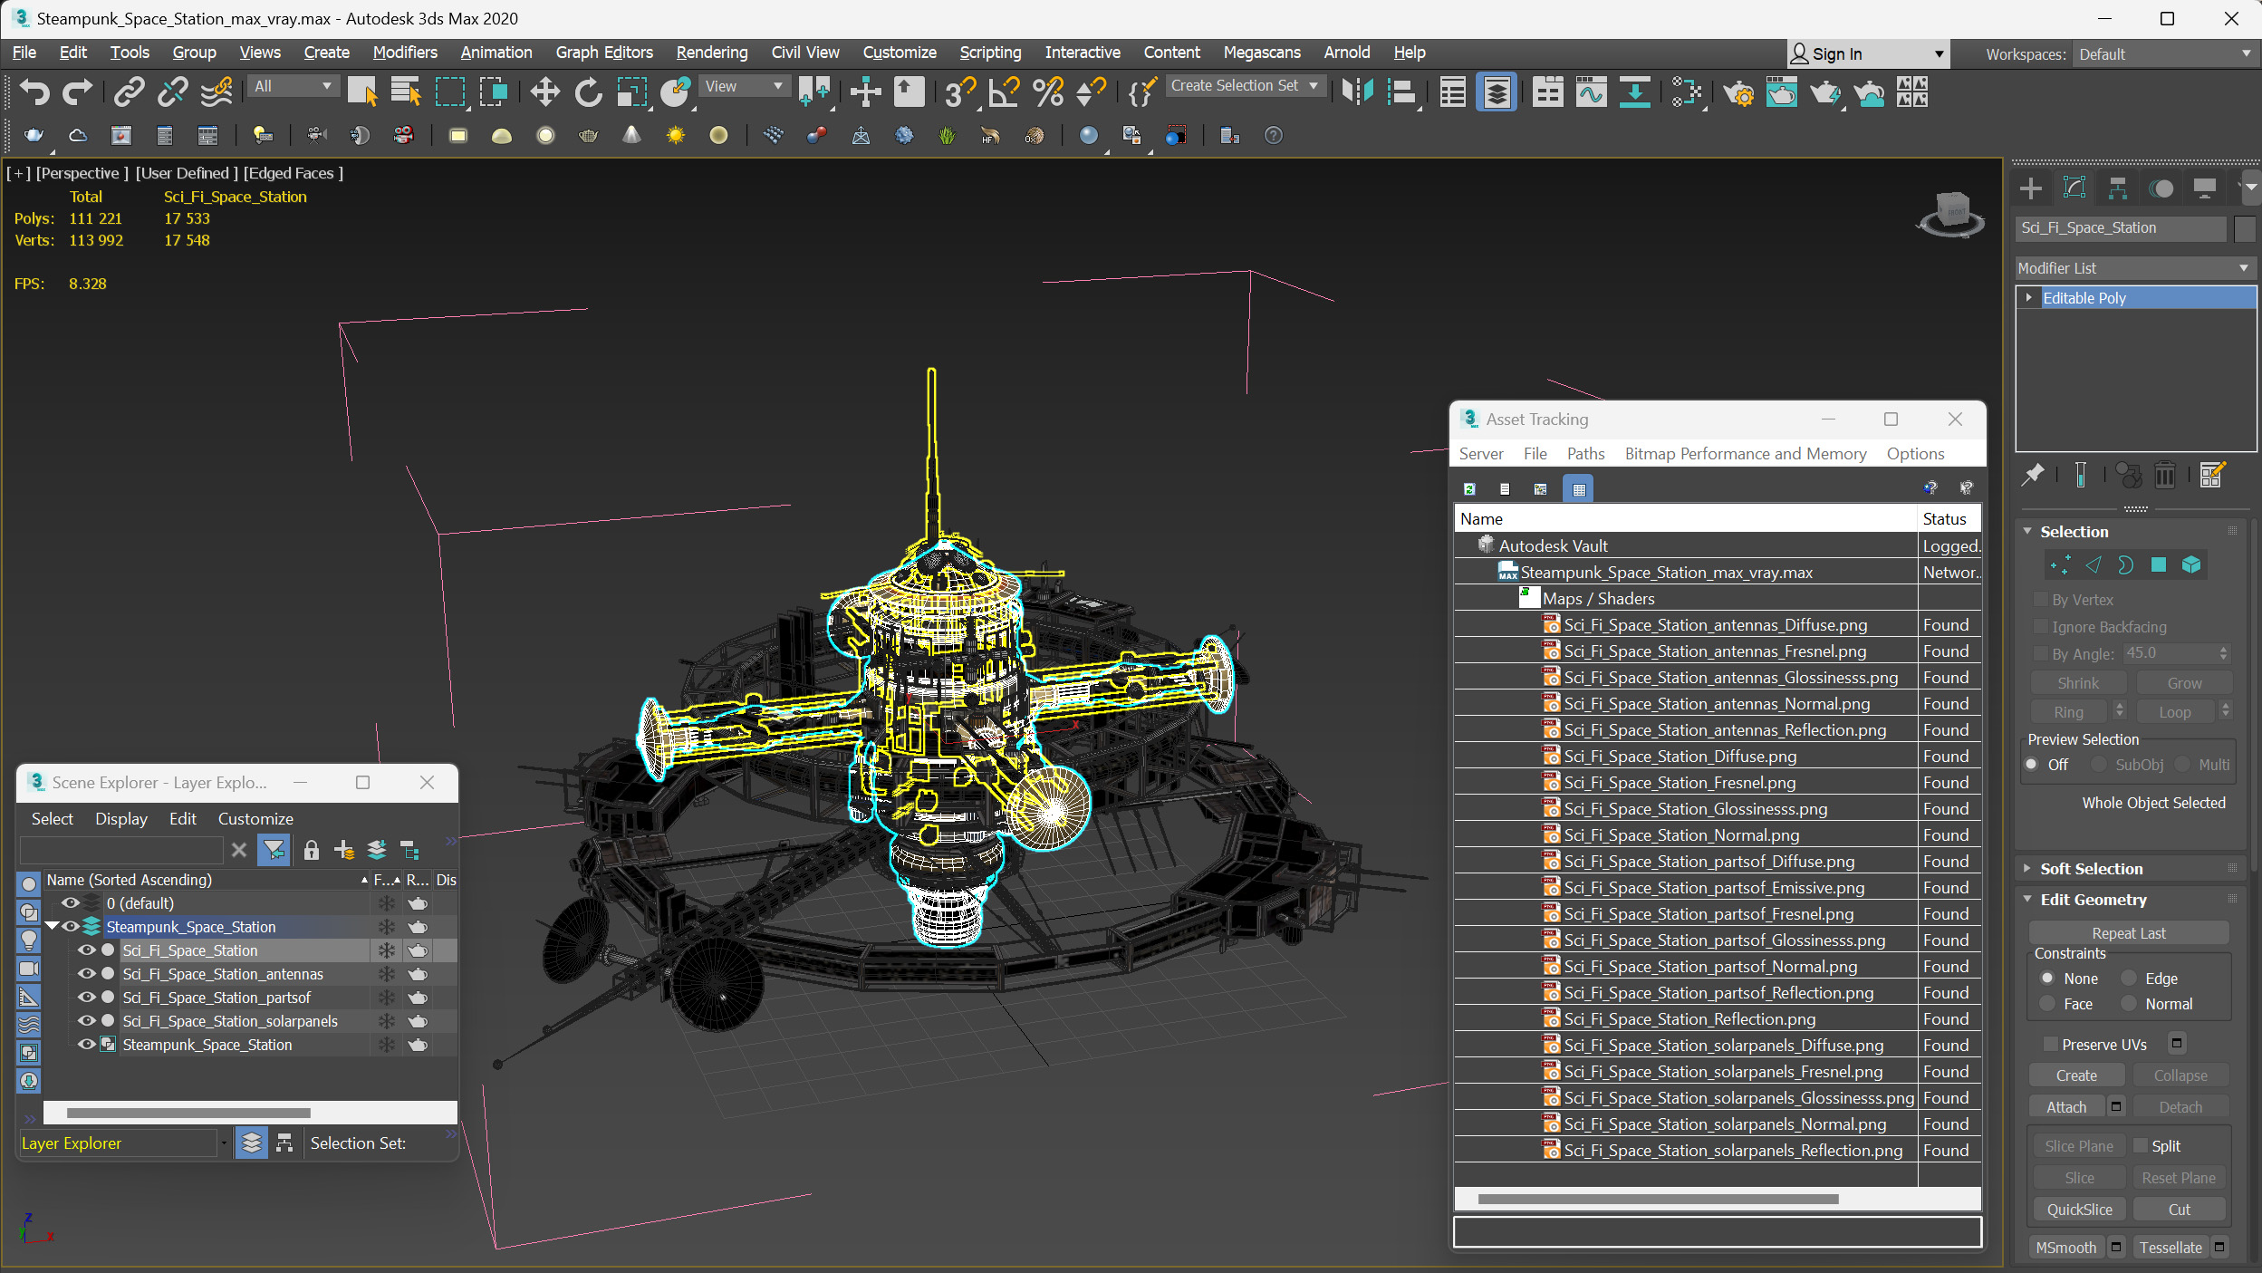The width and height of the screenshot is (2262, 1273).
Task: Select the Edge constraint radio
Action: point(2129,979)
